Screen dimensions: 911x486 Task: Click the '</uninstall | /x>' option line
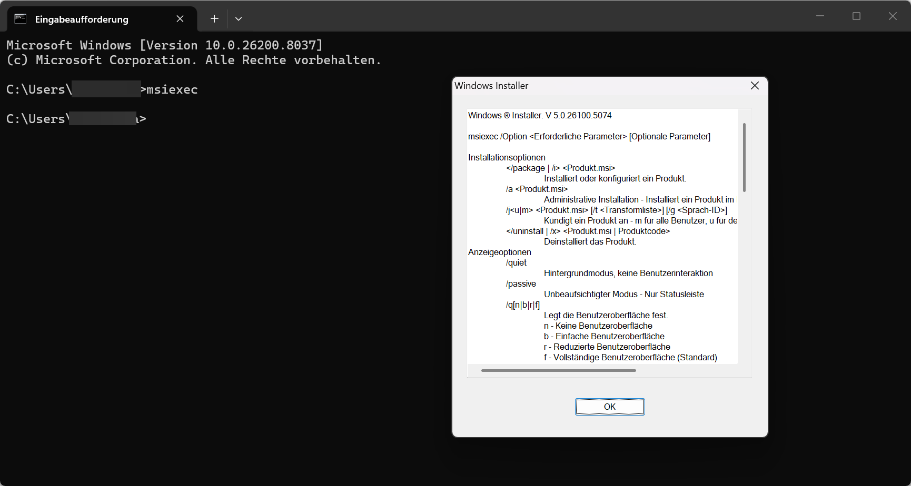click(x=588, y=231)
